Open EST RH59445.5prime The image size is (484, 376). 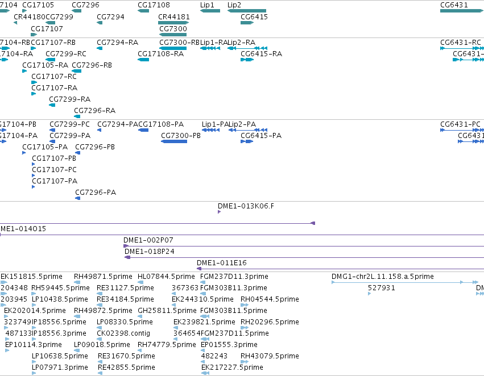[x=60, y=288]
